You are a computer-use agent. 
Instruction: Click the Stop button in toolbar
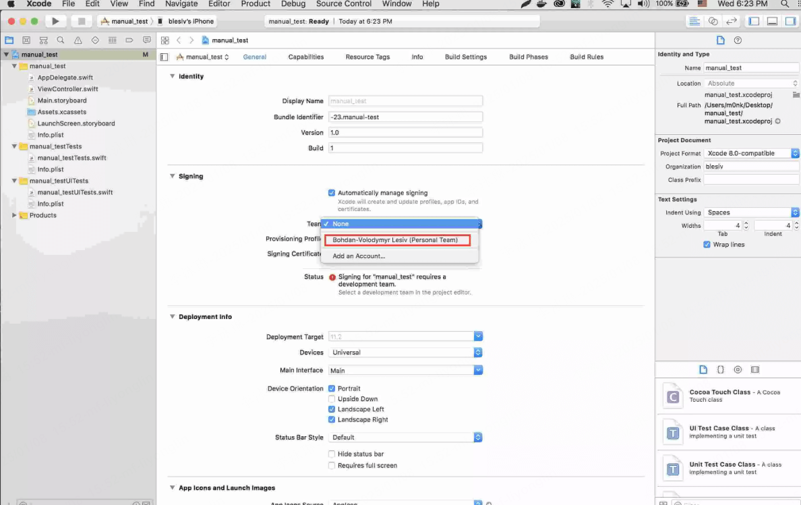tap(82, 22)
